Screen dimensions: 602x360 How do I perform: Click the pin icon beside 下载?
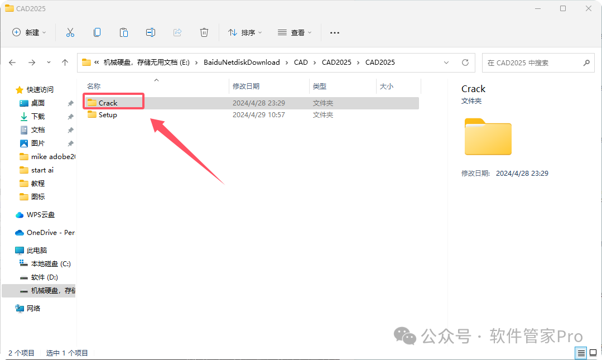pyautogui.click(x=71, y=117)
